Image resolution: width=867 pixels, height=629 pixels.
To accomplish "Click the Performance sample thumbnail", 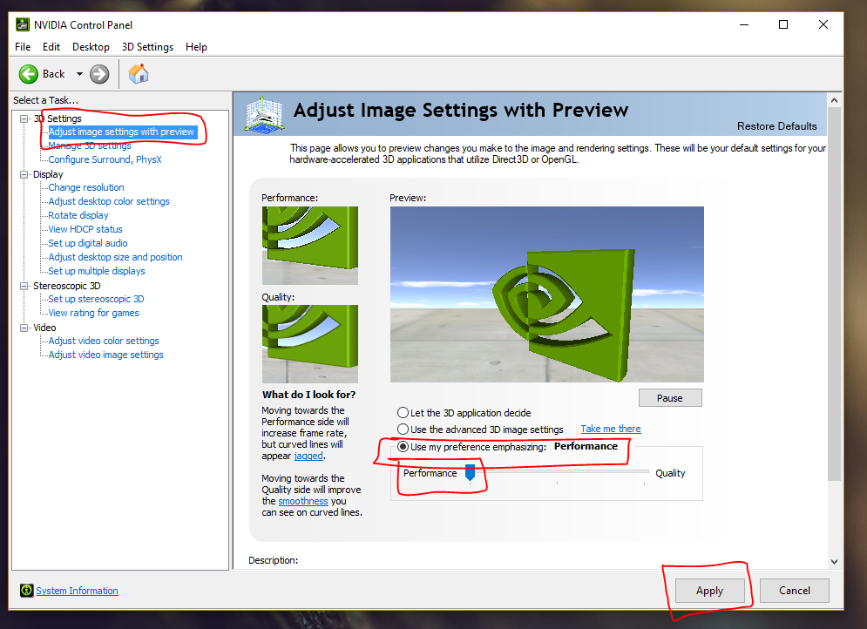I will coord(310,246).
